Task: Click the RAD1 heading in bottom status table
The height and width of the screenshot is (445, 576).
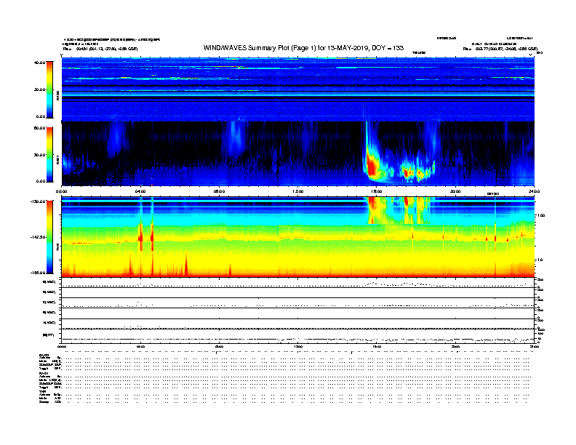Action: 44,374
